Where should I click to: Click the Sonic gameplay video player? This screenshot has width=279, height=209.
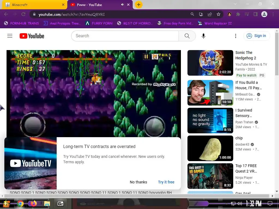click(x=94, y=94)
